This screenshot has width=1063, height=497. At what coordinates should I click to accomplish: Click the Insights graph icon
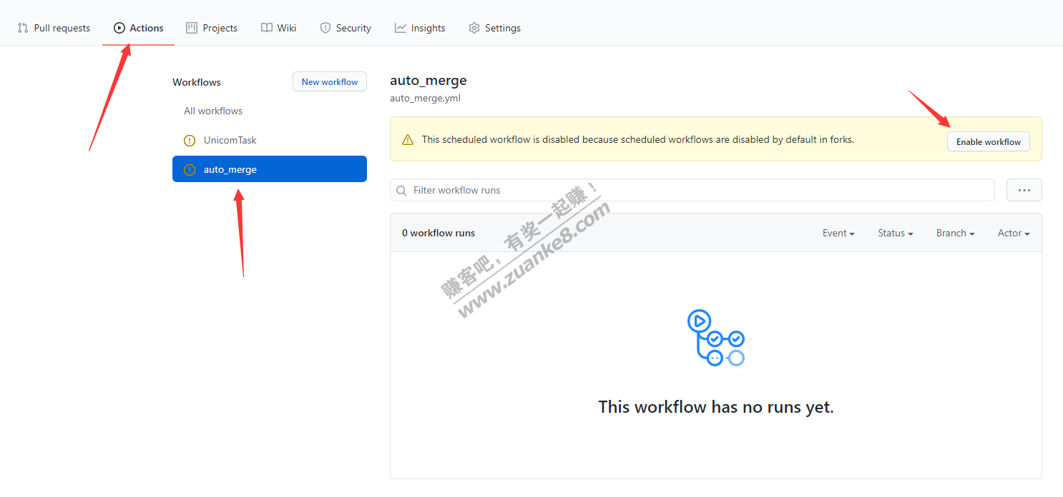pyautogui.click(x=401, y=28)
